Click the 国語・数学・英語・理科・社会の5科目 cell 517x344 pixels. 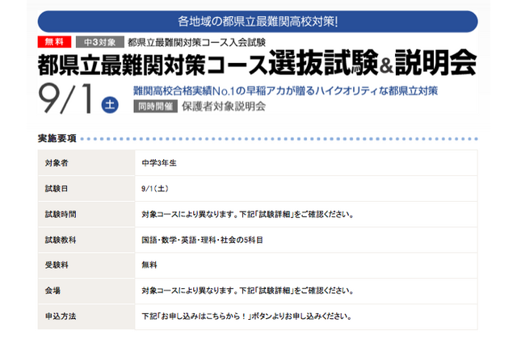point(306,240)
